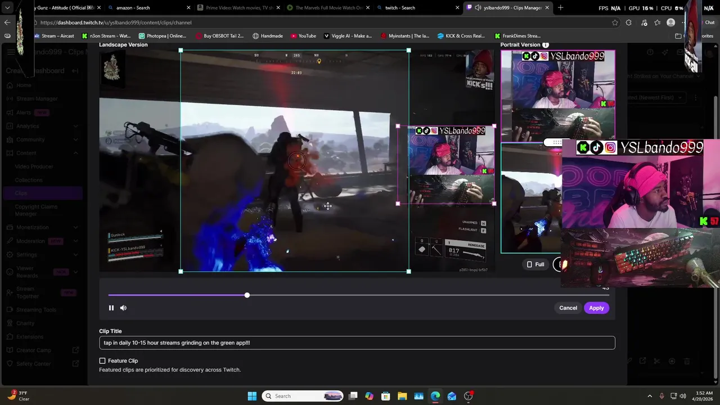Viewport: 720px width, 405px height.
Task: Click the trash delete icon behind dialog
Action: click(686, 361)
